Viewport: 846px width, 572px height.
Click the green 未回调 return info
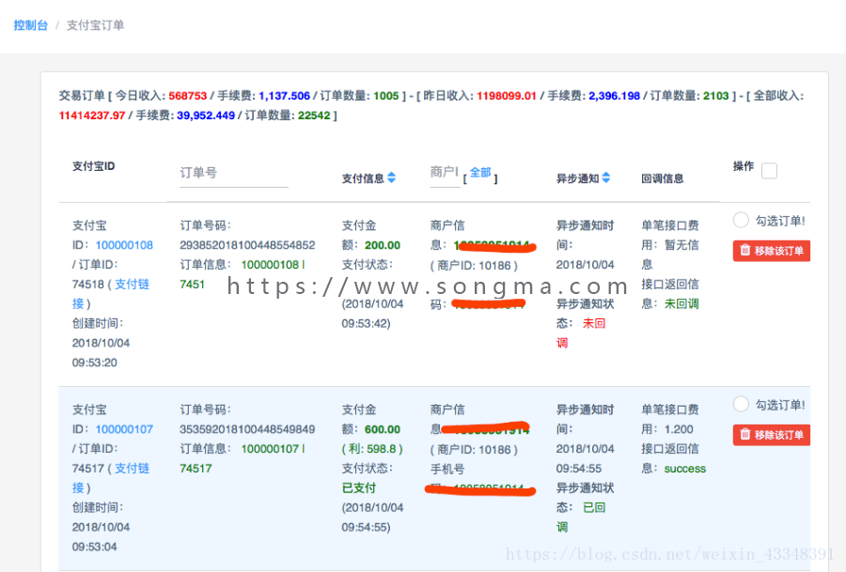681,304
